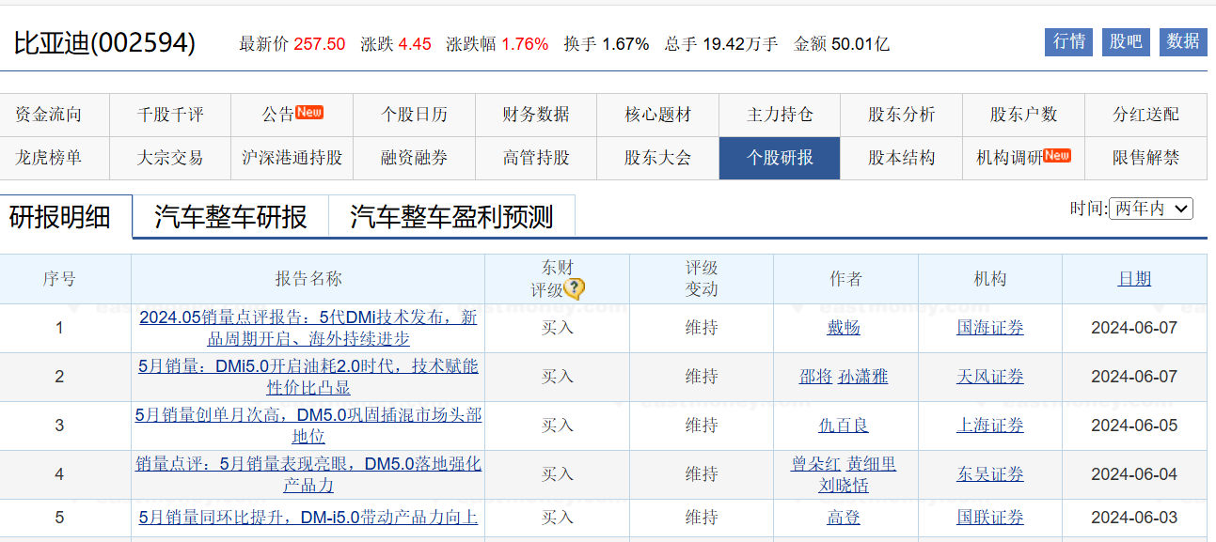This screenshot has width=1216, height=542.
Task: Open the 股东户数 menu item
Action: 1023,115
